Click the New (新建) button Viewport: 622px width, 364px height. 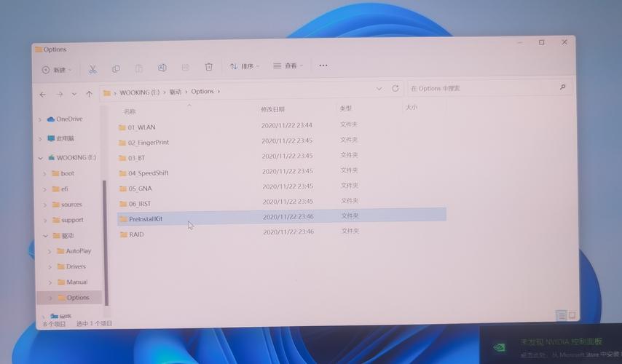click(56, 70)
